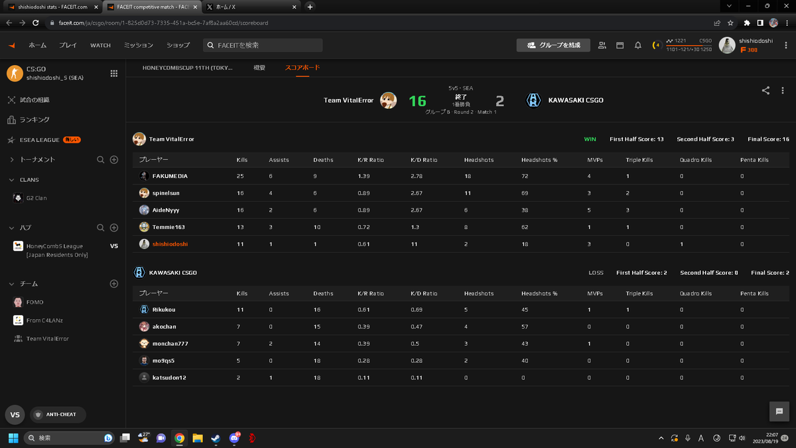796x448 pixels.
Task: Bookmark this page with the star icon
Action: click(x=730, y=23)
